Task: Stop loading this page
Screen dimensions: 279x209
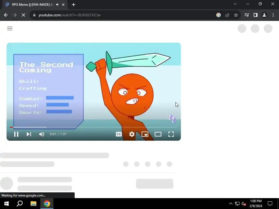Action: click(23, 15)
